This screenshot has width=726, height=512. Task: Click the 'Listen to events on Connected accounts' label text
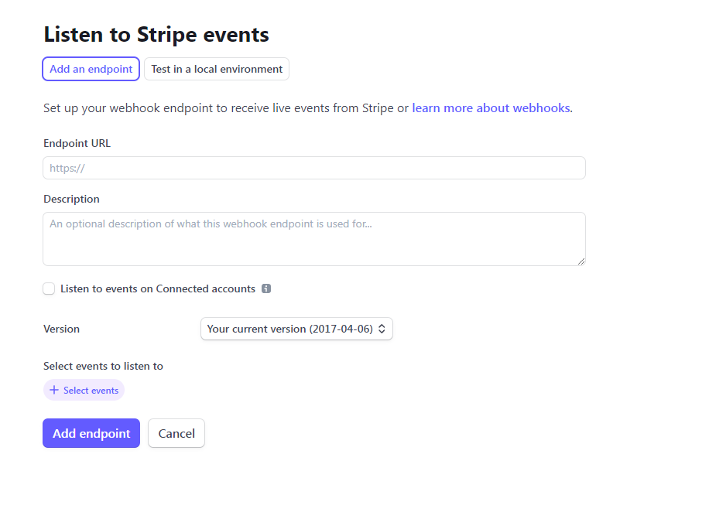coord(158,288)
